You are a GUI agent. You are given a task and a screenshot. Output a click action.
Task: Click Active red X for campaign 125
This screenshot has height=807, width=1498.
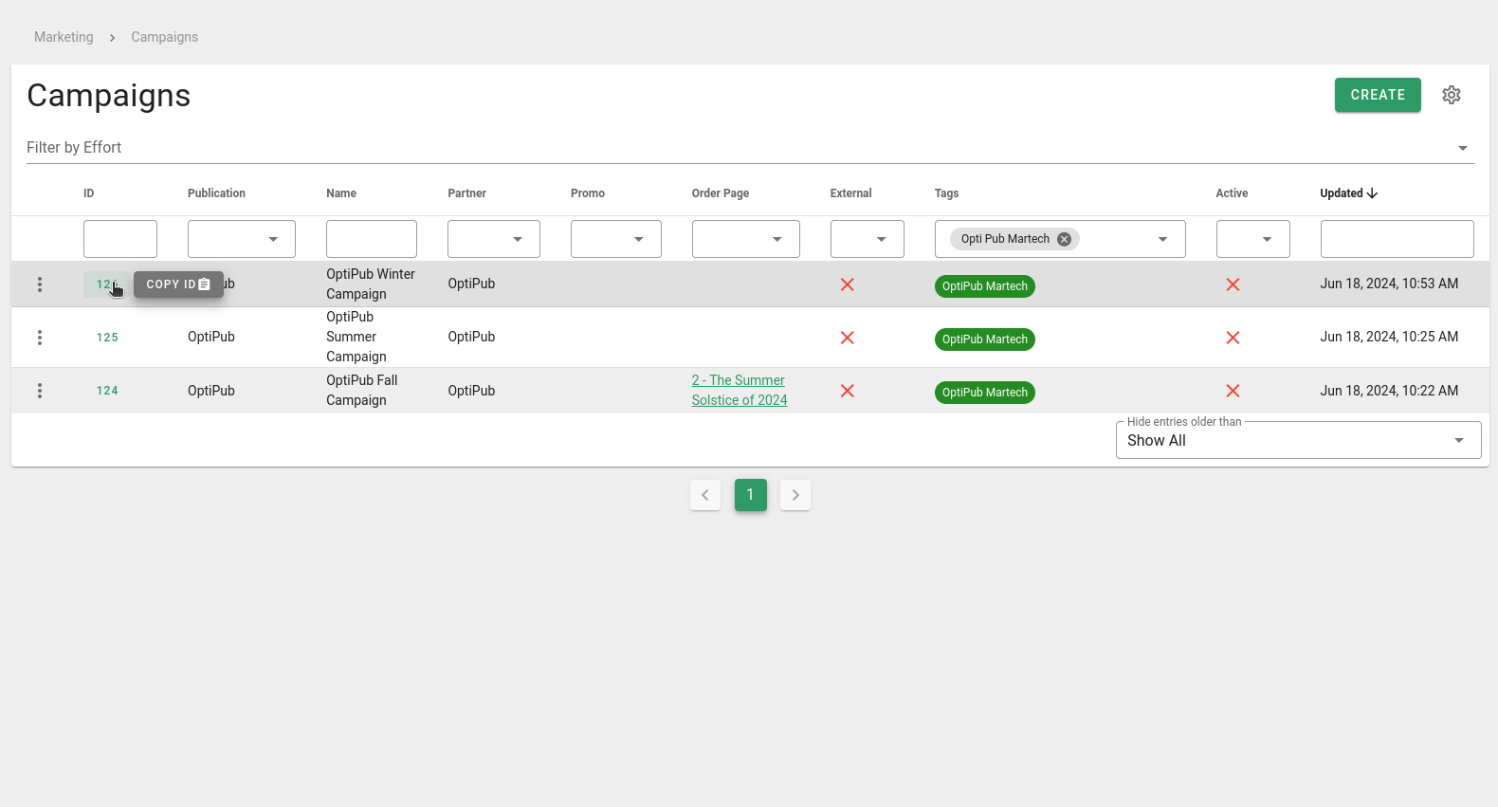point(1233,338)
